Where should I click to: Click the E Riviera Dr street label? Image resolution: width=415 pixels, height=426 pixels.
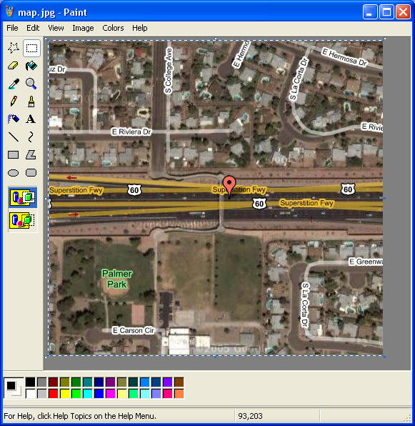pos(131,132)
